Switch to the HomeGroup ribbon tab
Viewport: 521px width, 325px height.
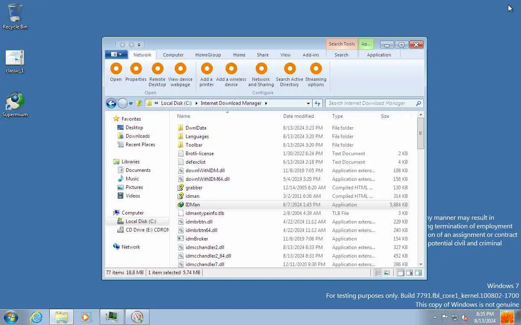(208, 55)
